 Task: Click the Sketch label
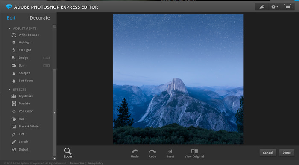tap(23, 142)
